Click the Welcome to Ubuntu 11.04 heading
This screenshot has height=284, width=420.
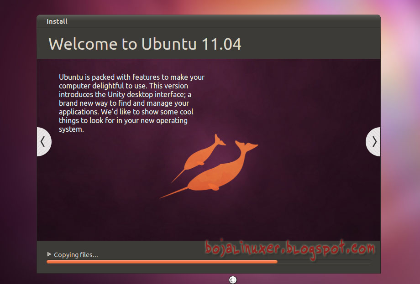[145, 44]
